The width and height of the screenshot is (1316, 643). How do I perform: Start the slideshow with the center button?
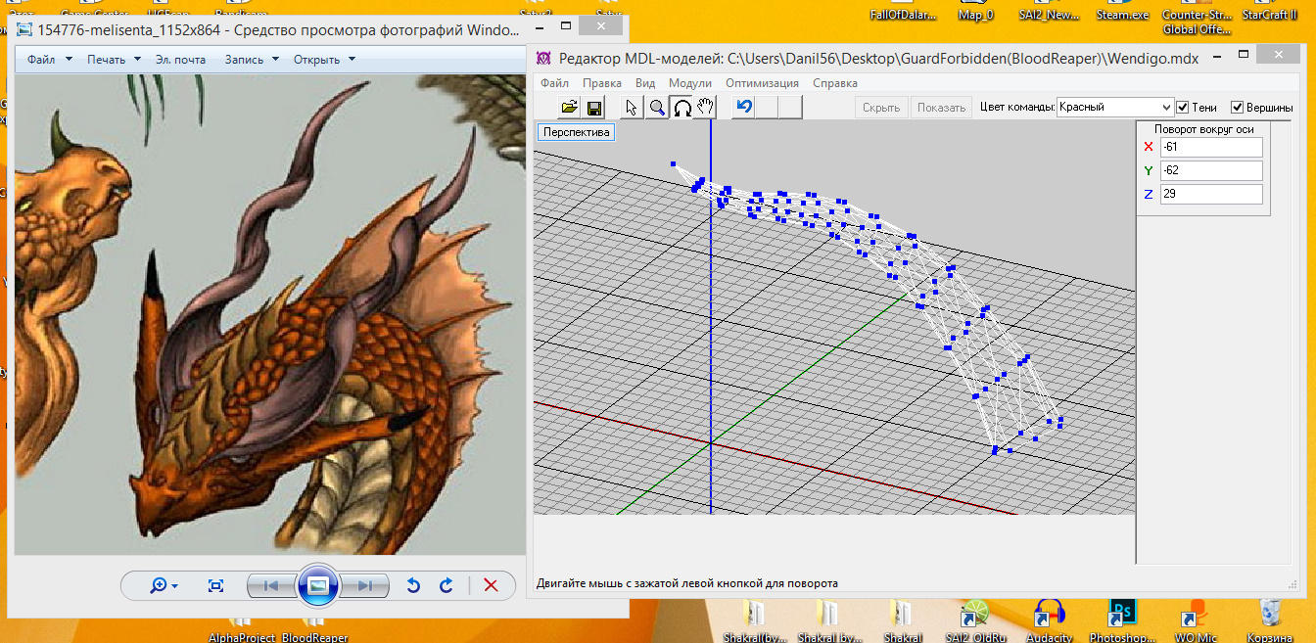317,585
